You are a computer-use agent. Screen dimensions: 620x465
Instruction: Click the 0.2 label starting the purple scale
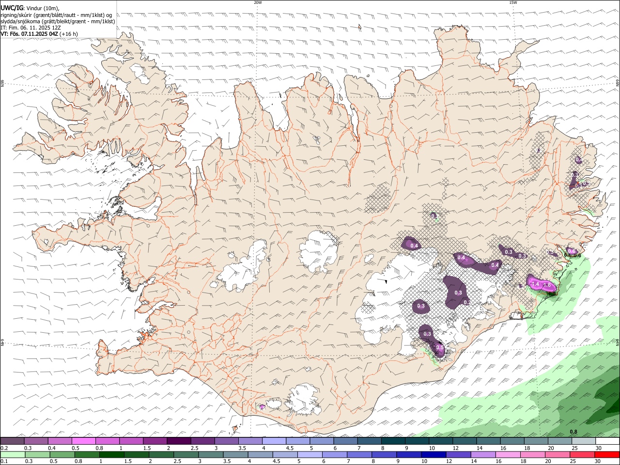tap(4, 448)
